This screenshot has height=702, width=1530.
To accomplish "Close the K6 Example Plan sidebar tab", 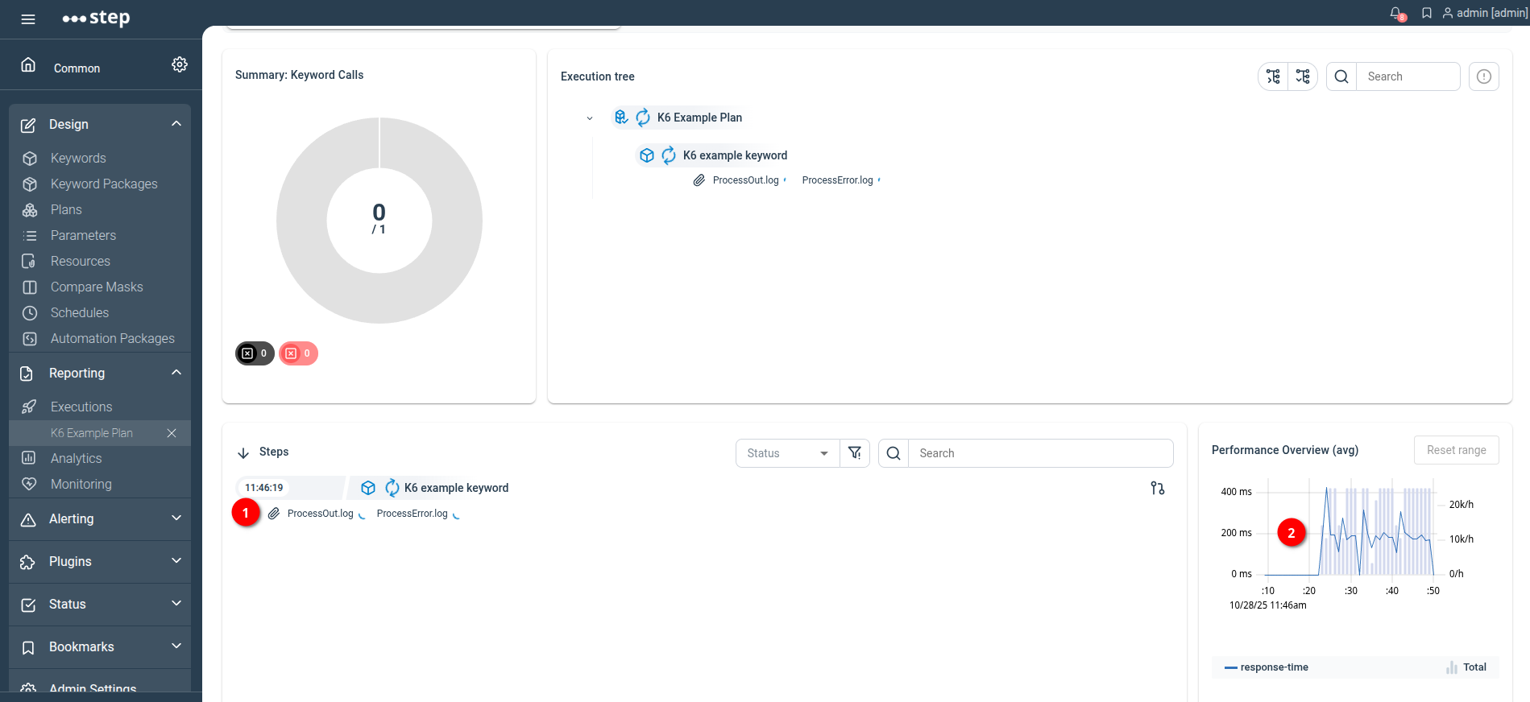I will 172,433.
